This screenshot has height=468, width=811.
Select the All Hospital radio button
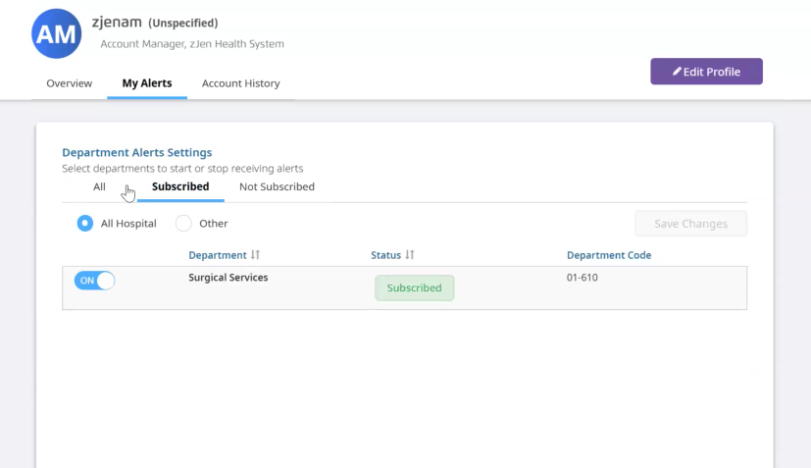(85, 224)
